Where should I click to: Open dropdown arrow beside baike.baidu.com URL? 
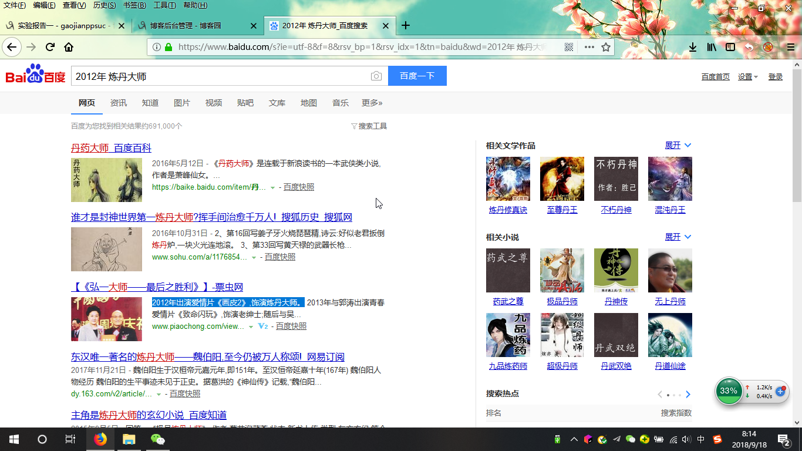(x=272, y=188)
